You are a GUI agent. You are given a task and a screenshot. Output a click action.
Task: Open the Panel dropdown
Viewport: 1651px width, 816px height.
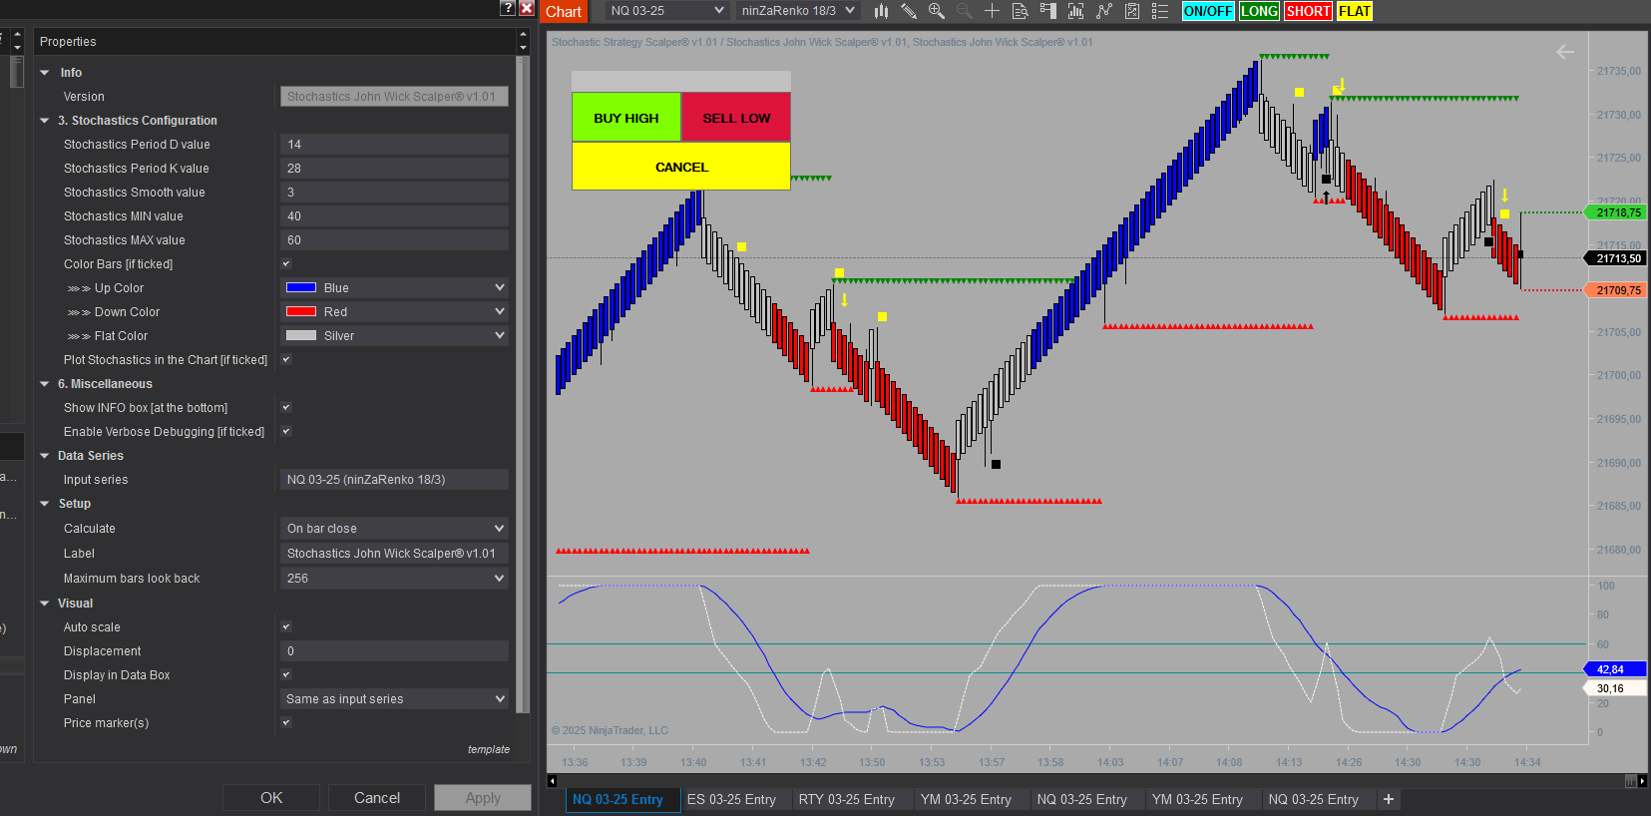tap(394, 699)
